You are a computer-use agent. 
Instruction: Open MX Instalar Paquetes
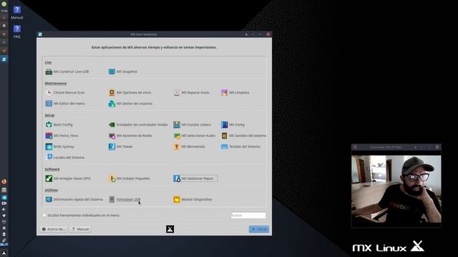point(130,178)
